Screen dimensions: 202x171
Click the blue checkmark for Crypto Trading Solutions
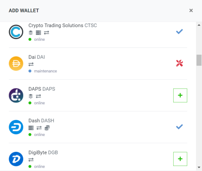coord(180,32)
